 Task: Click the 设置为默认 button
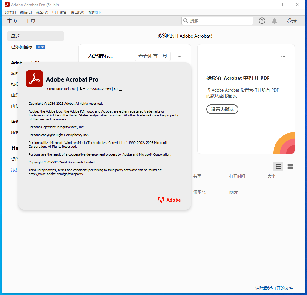point(222,109)
